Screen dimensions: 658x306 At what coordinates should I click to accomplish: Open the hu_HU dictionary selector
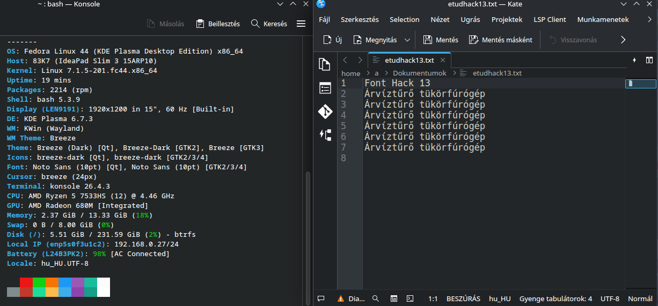(x=500, y=298)
